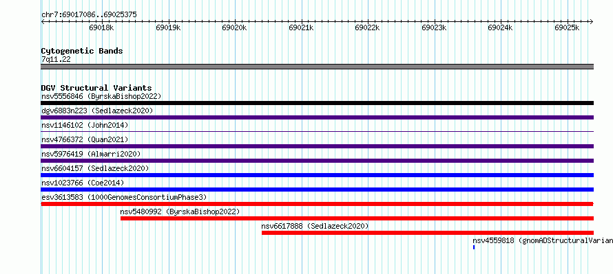
Task: Click the 69018k ruler position
Action: (x=101, y=27)
